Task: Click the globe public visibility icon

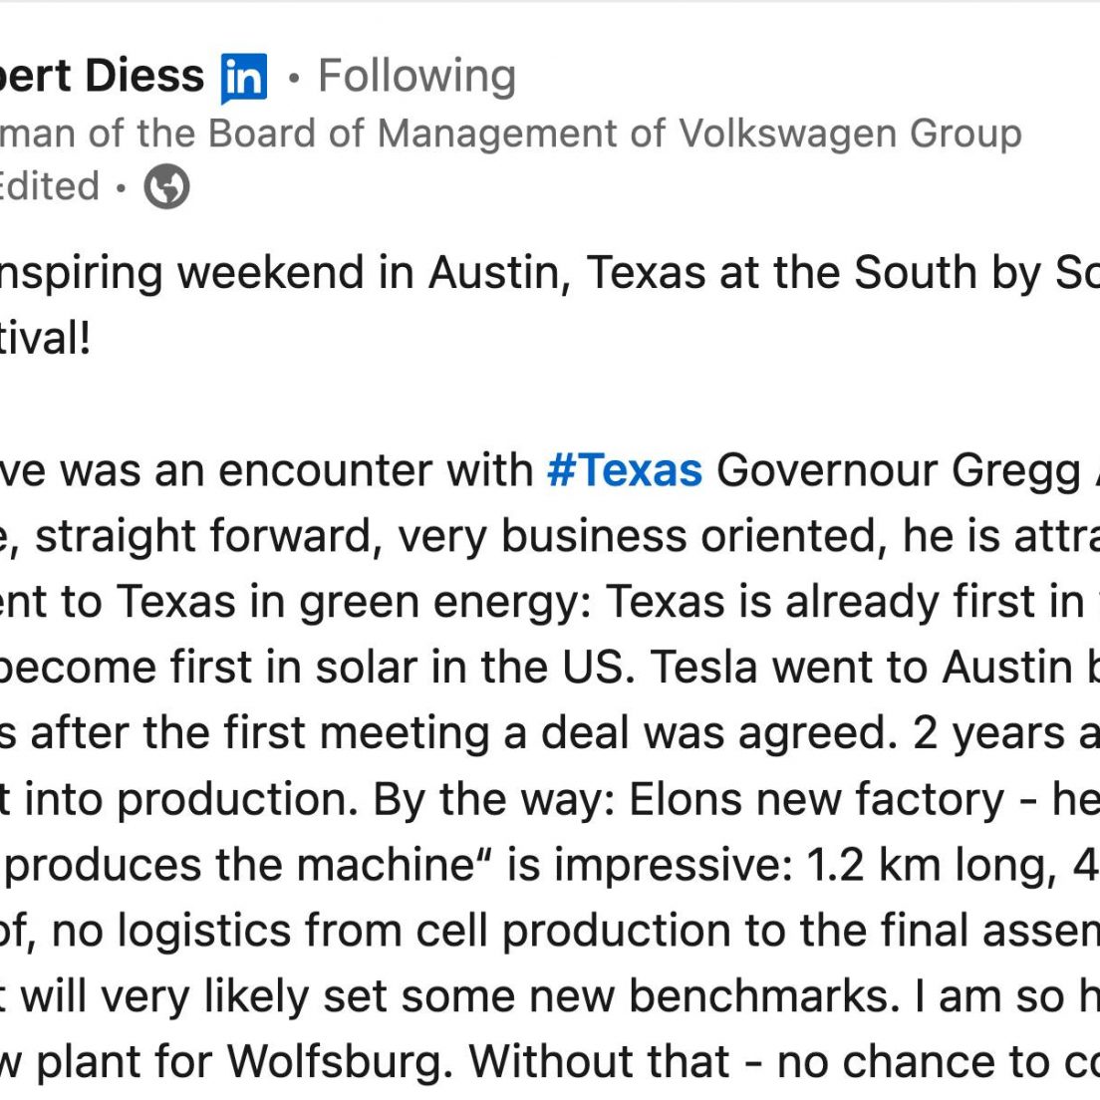Action: (x=167, y=186)
